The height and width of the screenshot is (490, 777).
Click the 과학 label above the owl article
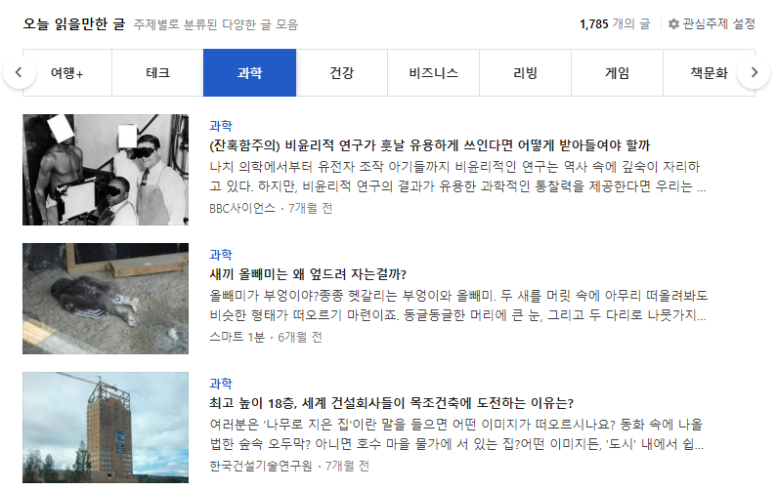221,255
